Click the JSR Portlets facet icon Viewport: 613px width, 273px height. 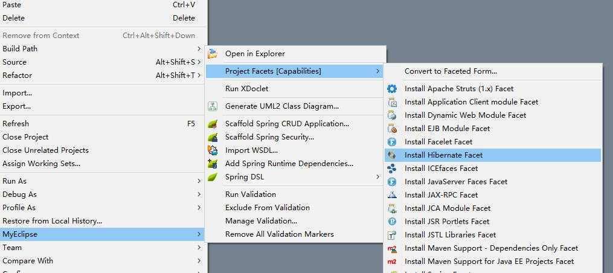tap(392, 222)
